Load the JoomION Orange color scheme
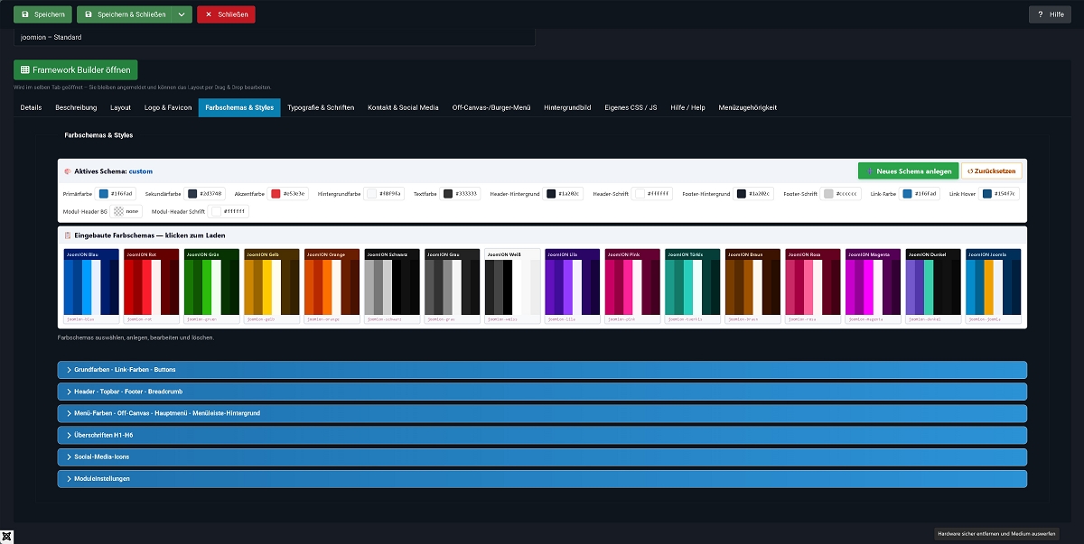Screen dimensions: 1084x544 [332, 286]
